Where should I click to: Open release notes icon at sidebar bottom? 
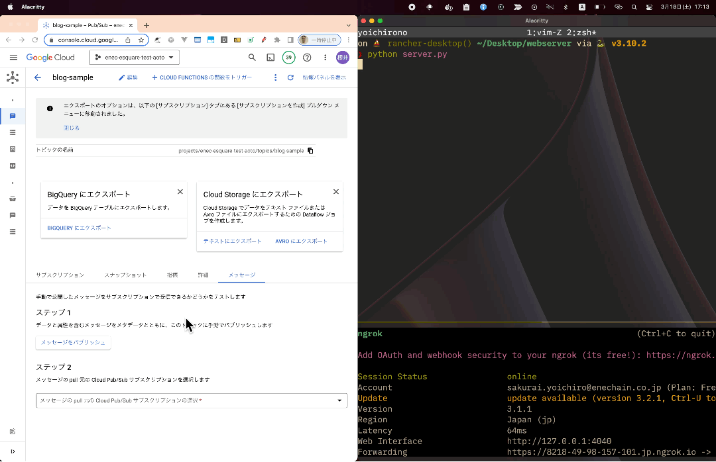coord(13,432)
